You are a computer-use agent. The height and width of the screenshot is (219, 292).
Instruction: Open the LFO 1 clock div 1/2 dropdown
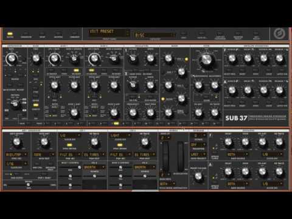pos(70,136)
